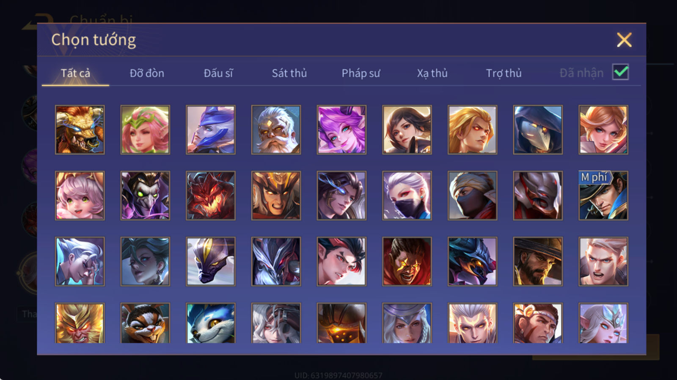Image resolution: width=677 pixels, height=380 pixels.
Task: Pick the blue raccoon hero portrait
Action: pos(210,323)
